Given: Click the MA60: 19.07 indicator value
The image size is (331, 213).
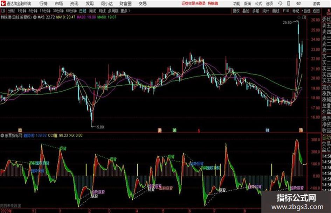Looking at the screenshot, I should click(x=107, y=17).
